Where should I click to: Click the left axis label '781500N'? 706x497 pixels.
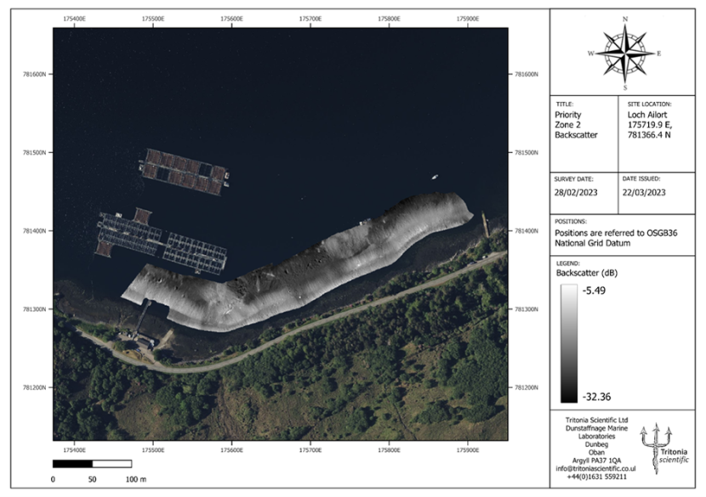pyautogui.click(x=34, y=152)
